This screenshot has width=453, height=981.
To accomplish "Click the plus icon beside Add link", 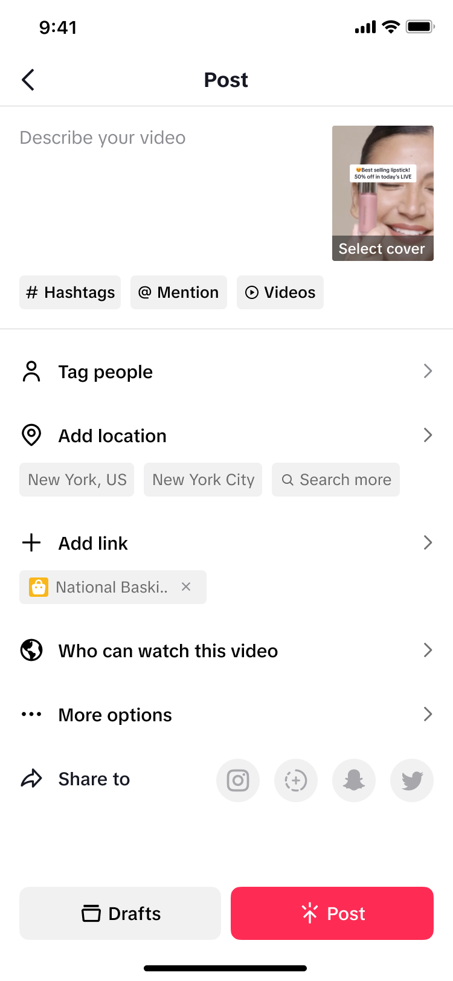I will 31,542.
